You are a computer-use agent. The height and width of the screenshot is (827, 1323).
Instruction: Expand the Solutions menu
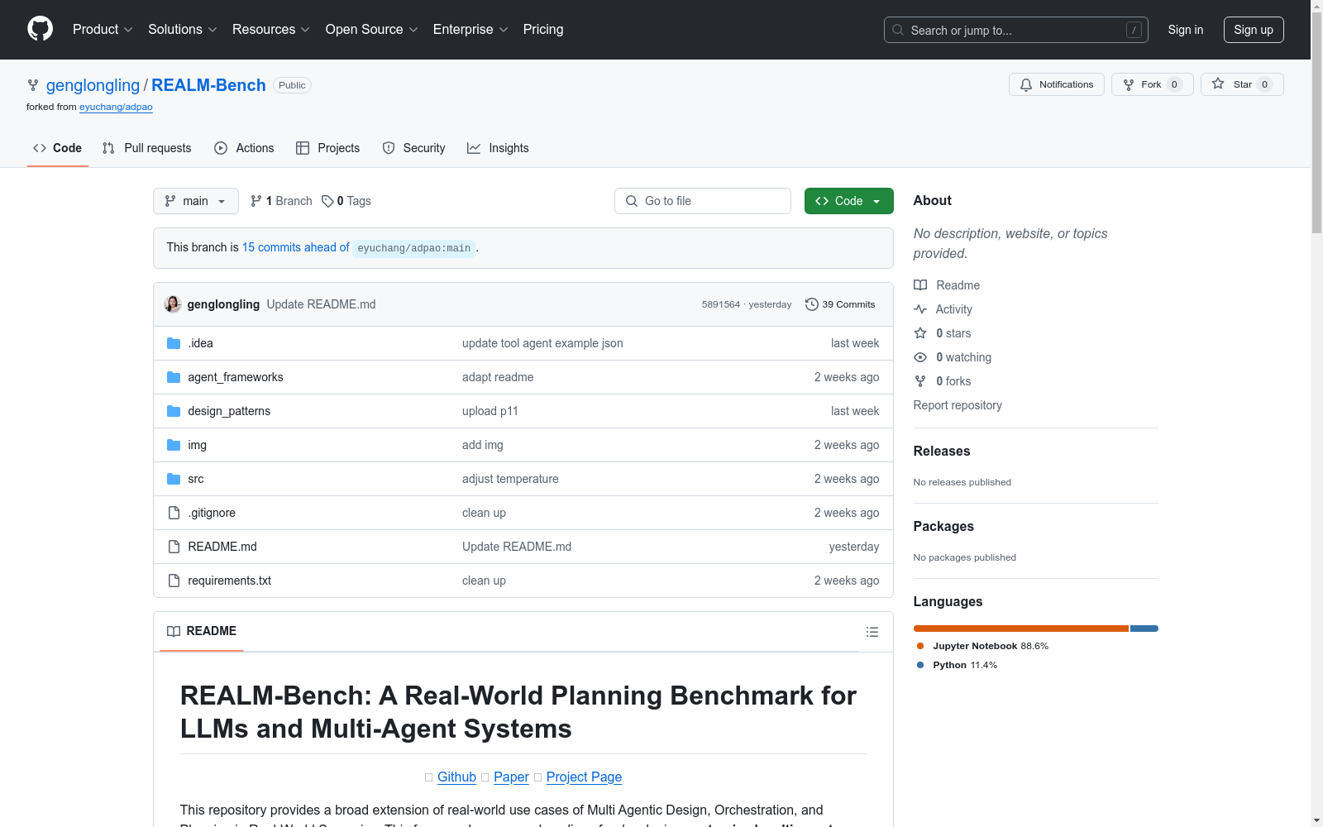point(183,30)
